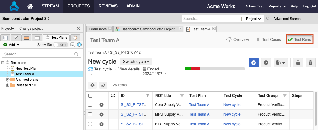Open the Add dropdown
The image size is (318, 130).
12,45
